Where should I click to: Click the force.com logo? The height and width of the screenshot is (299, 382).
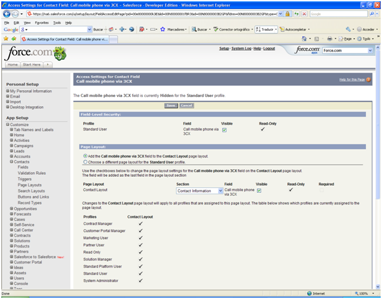click(35, 53)
